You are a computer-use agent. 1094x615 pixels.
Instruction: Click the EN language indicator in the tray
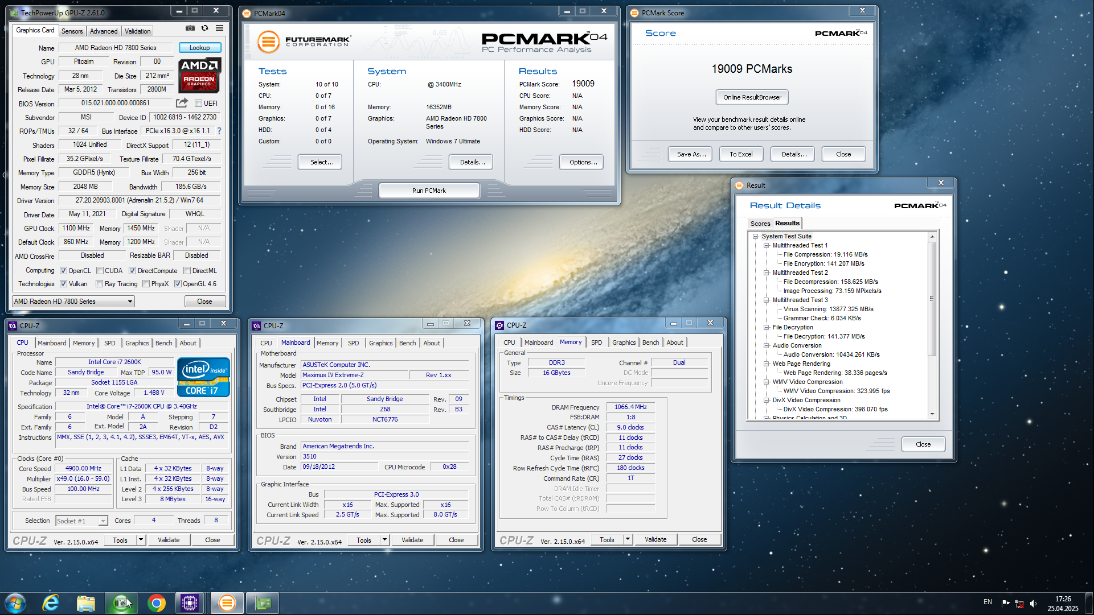(x=988, y=602)
